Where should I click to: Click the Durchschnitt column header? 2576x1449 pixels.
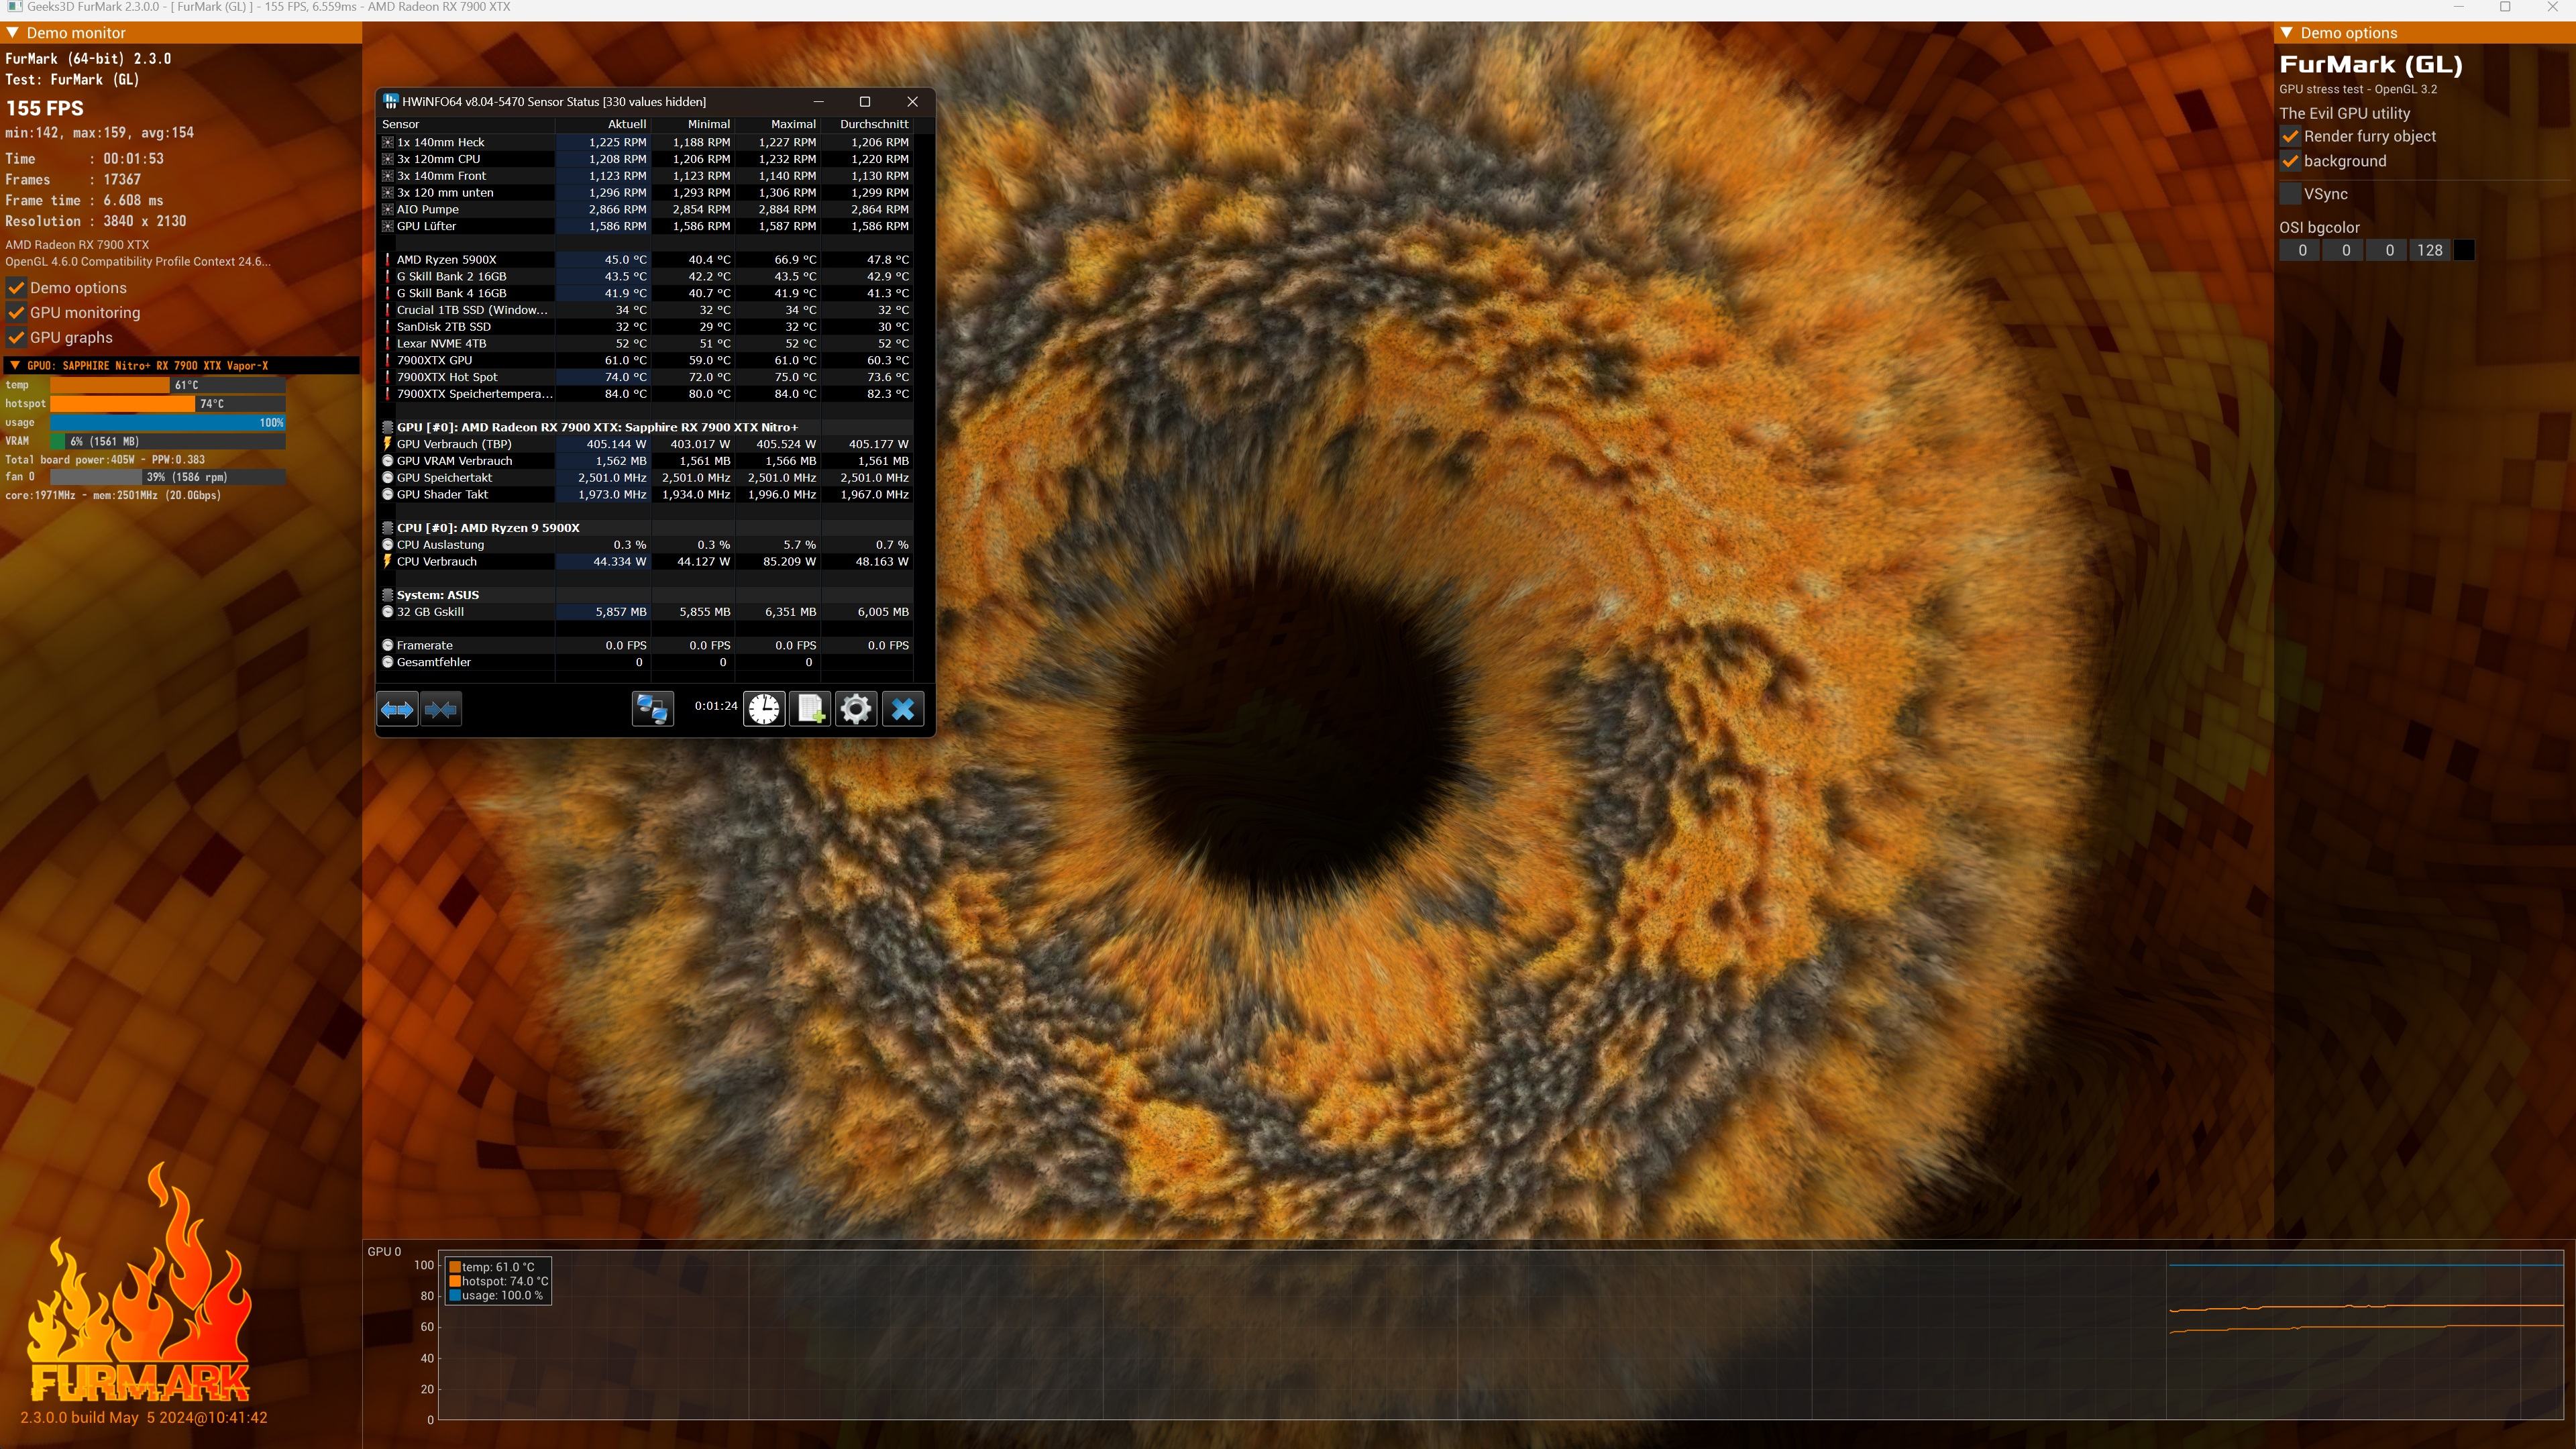click(x=873, y=124)
